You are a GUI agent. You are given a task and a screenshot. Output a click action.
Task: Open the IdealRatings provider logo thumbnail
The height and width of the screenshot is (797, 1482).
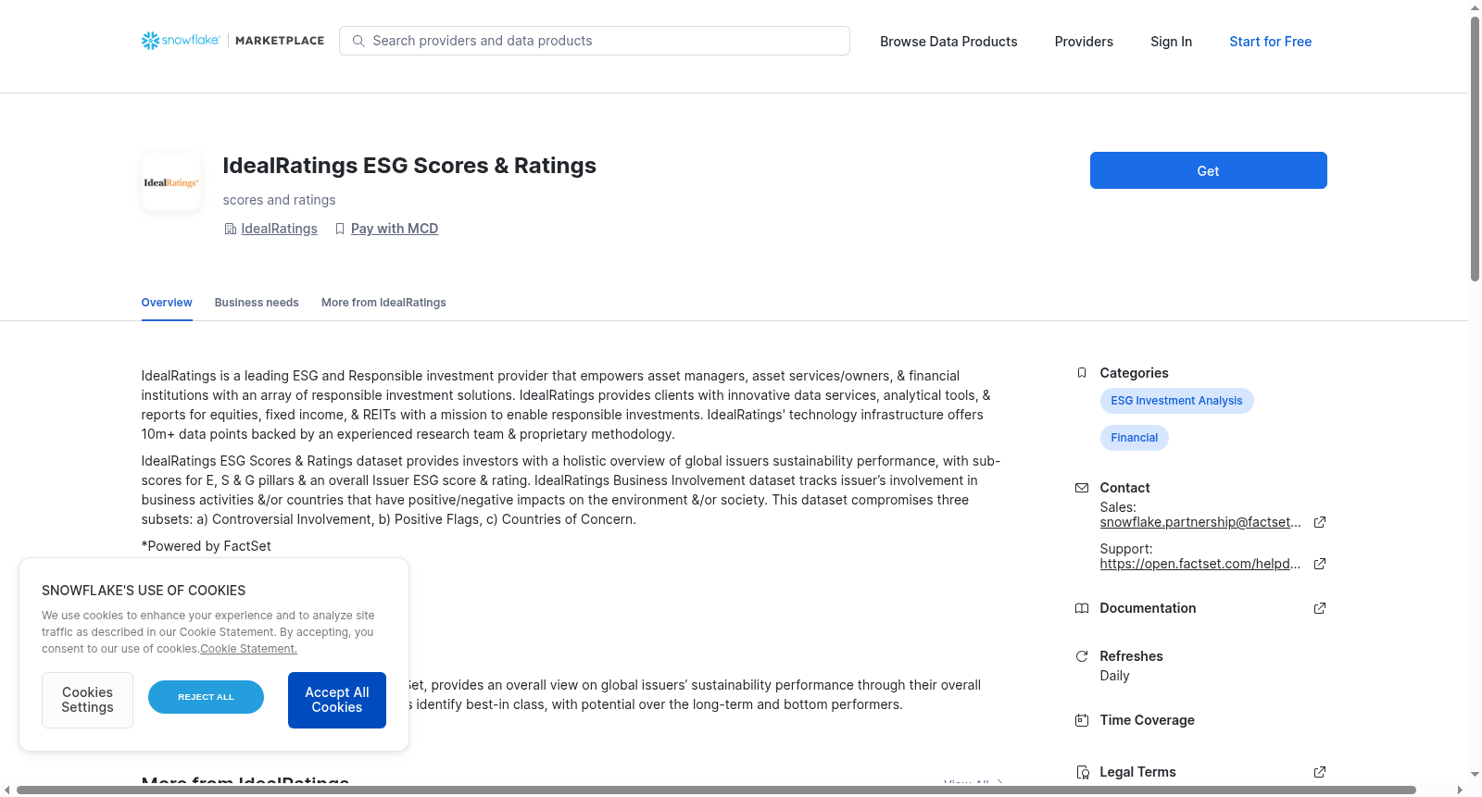tap(171, 182)
